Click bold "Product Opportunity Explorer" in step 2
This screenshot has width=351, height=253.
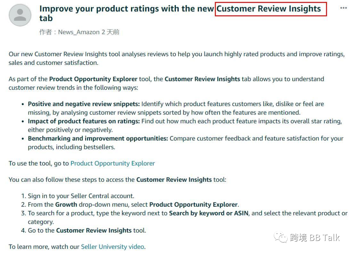click(x=193, y=205)
